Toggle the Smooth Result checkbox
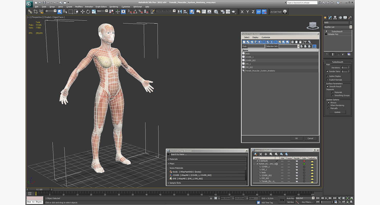380x205 pixels. [327, 86]
